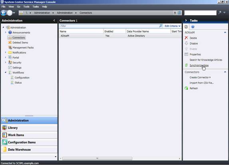Open the Administration workspace
Screen dimensions: 229x165
[29, 120]
